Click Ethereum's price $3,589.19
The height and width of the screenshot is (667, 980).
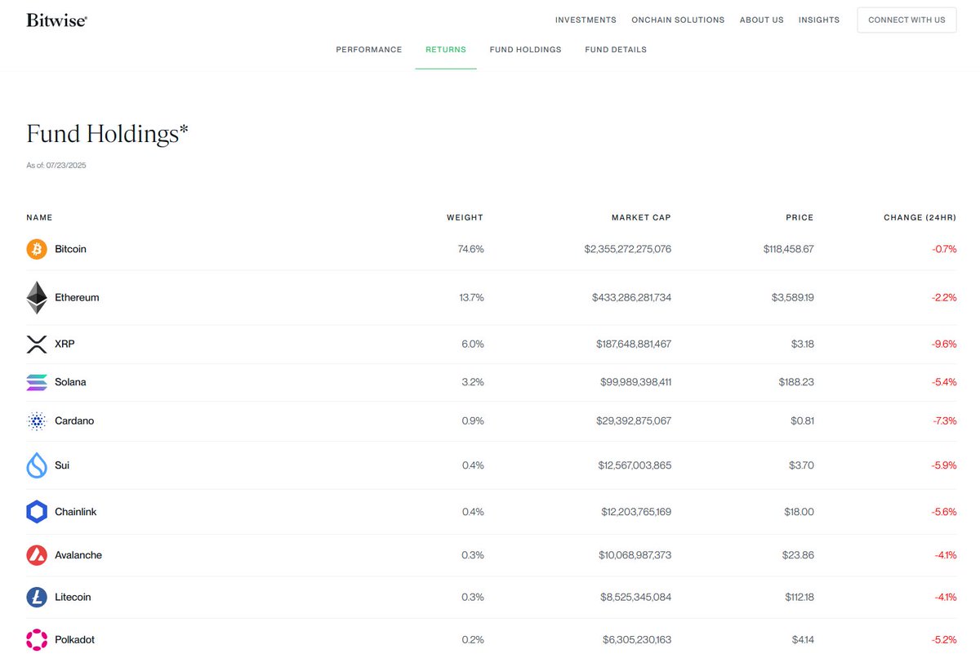pos(793,298)
